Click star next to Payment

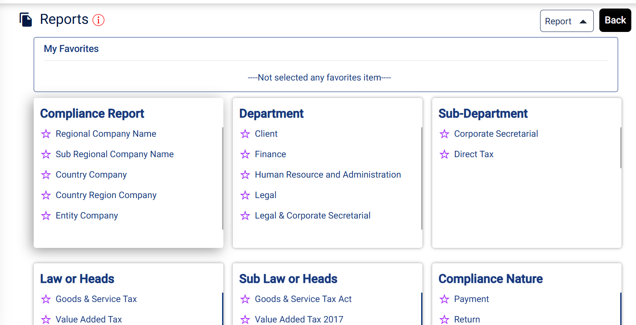(444, 299)
